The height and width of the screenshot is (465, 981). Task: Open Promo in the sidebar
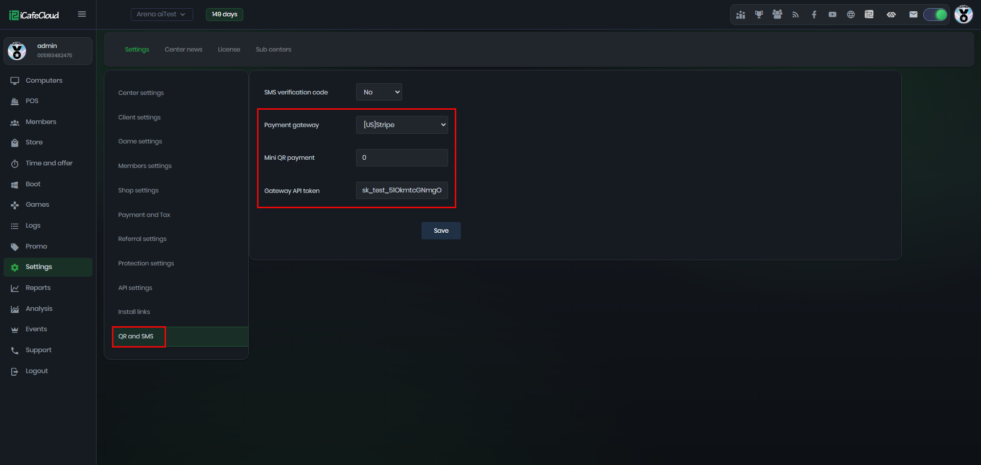(48, 247)
